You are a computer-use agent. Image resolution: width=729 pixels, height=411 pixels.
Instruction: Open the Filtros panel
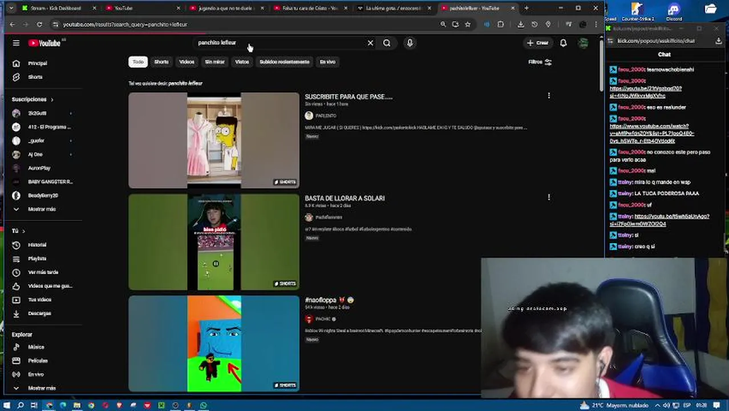click(x=540, y=62)
